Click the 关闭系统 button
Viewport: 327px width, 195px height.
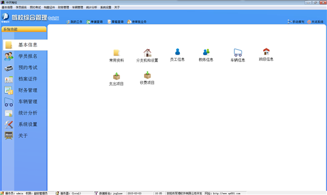click(x=315, y=22)
